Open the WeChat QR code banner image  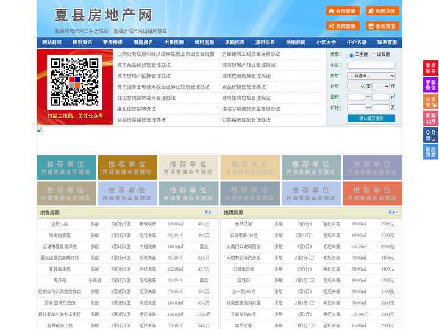tap(75, 87)
